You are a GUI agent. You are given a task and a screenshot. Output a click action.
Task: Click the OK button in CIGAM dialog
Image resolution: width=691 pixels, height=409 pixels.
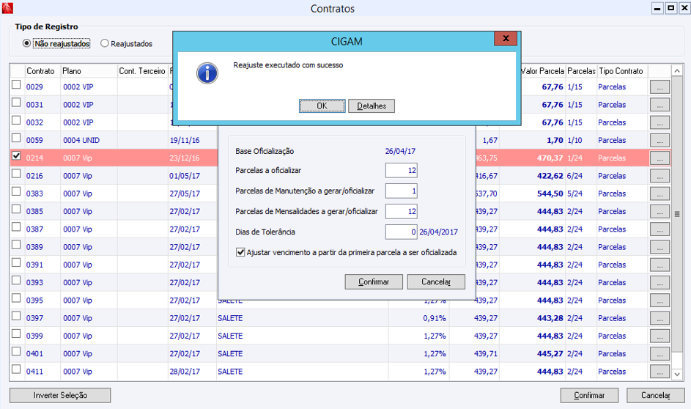(322, 106)
